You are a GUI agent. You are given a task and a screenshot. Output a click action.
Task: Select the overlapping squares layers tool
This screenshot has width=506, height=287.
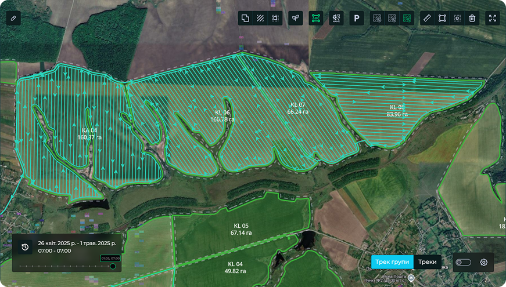pos(245,18)
